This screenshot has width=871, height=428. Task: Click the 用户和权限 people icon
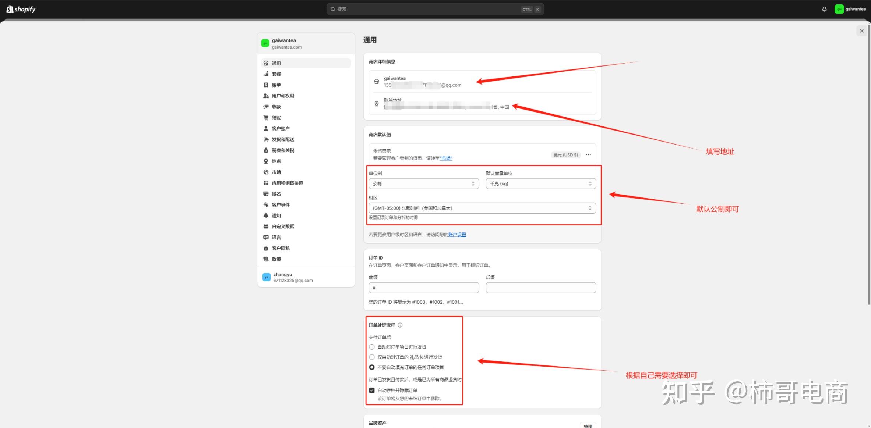[266, 96]
